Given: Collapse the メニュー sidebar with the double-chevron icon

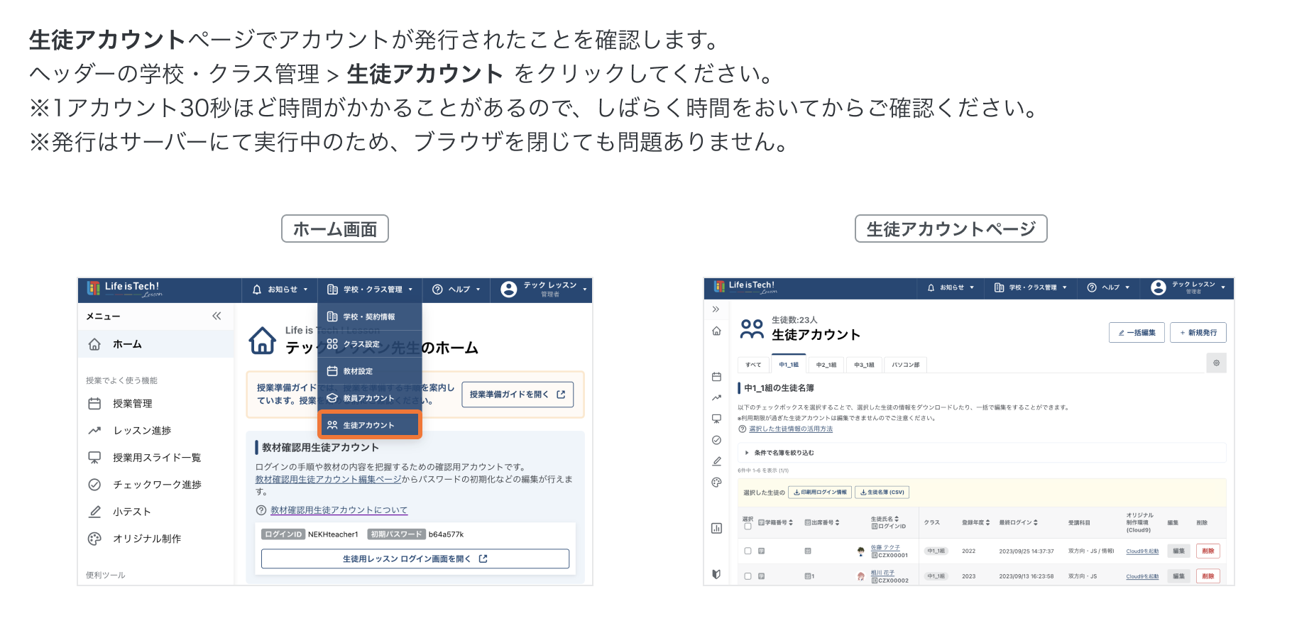Looking at the screenshot, I should pyautogui.click(x=217, y=316).
